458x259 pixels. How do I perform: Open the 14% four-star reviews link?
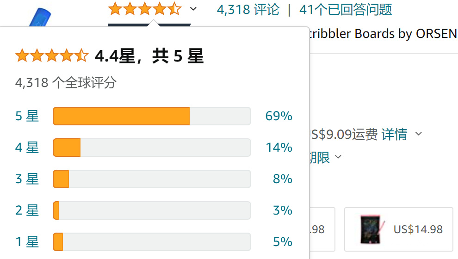coord(279,148)
